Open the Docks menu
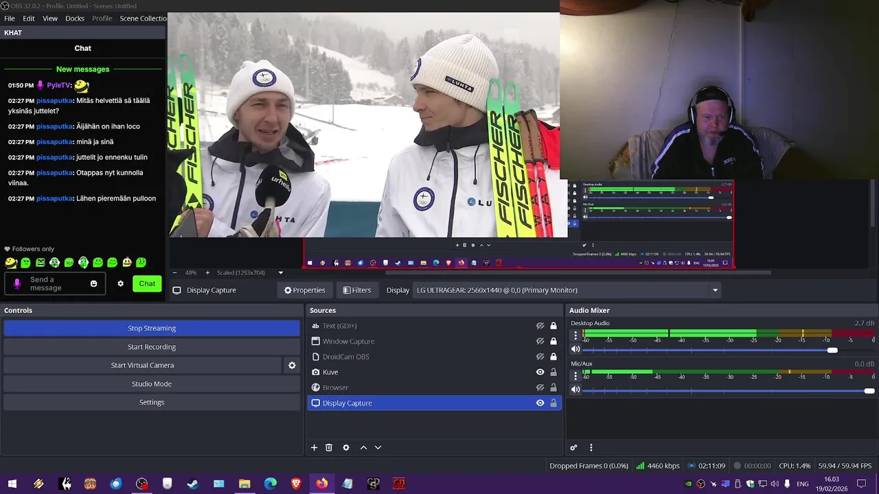This screenshot has width=879, height=494. coord(75,19)
